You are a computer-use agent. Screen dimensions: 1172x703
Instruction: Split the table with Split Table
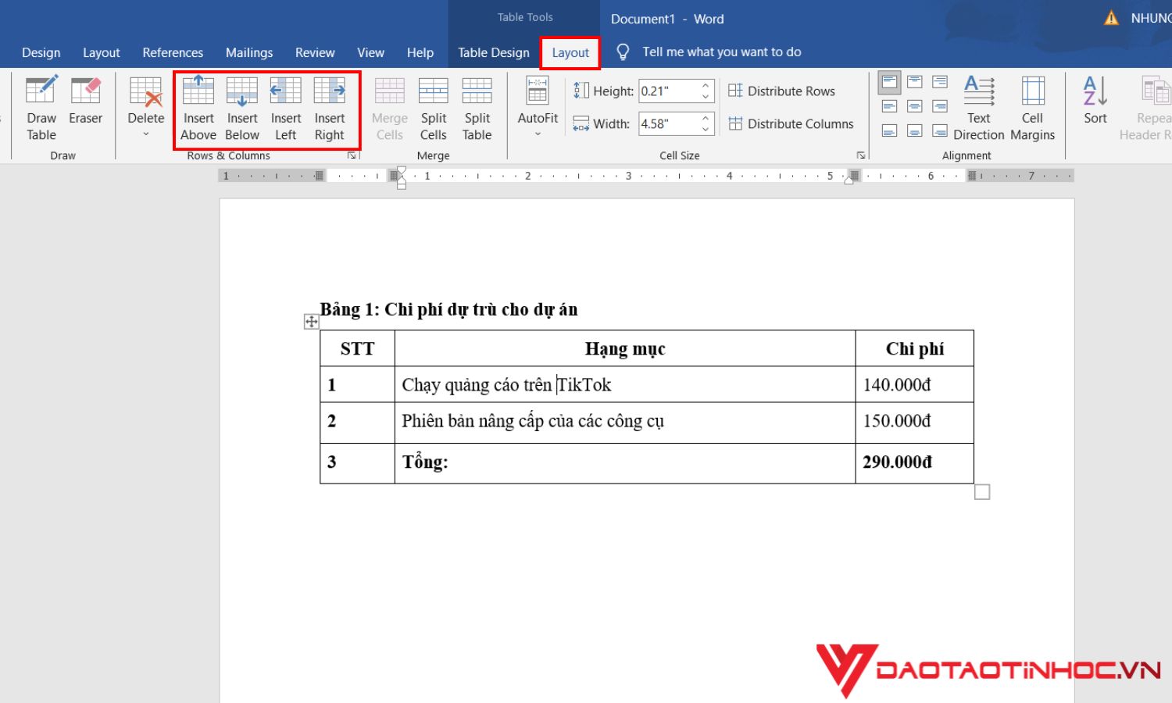click(477, 107)
